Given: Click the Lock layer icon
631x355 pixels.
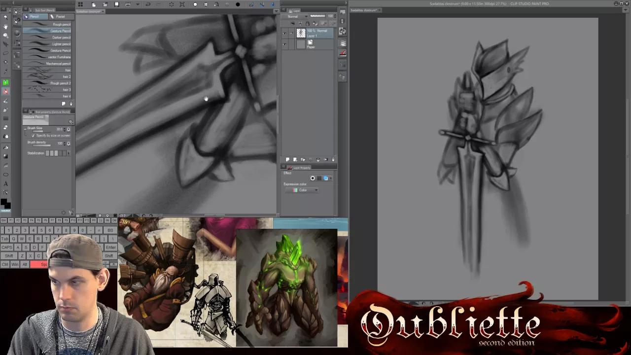Looking at the screenshot, I should (x=307, y=23).
